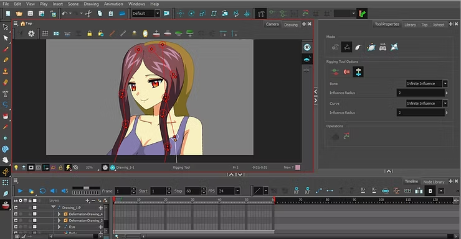Collapse the Drawing_1-P layer
Viewport: 461px width, 239px height.
(x=54, y=207)
